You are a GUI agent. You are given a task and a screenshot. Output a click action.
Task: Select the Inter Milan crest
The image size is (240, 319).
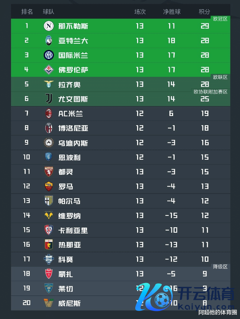pyautogui.click(x=49, y=55)
